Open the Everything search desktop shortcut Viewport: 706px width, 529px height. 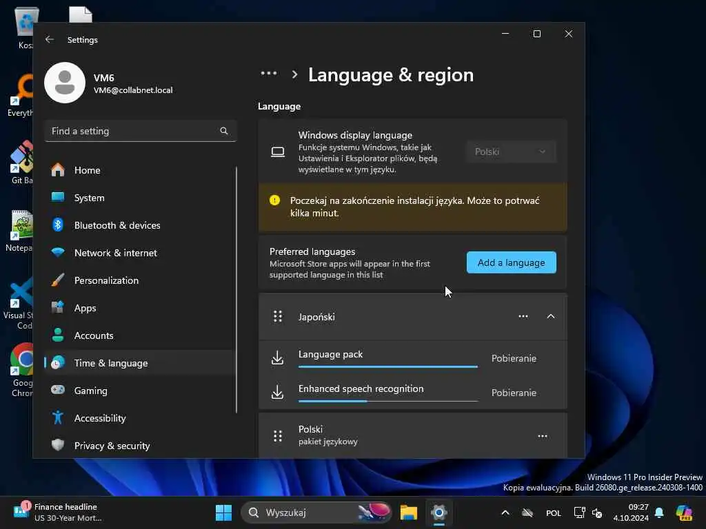[x=20, y=95]
